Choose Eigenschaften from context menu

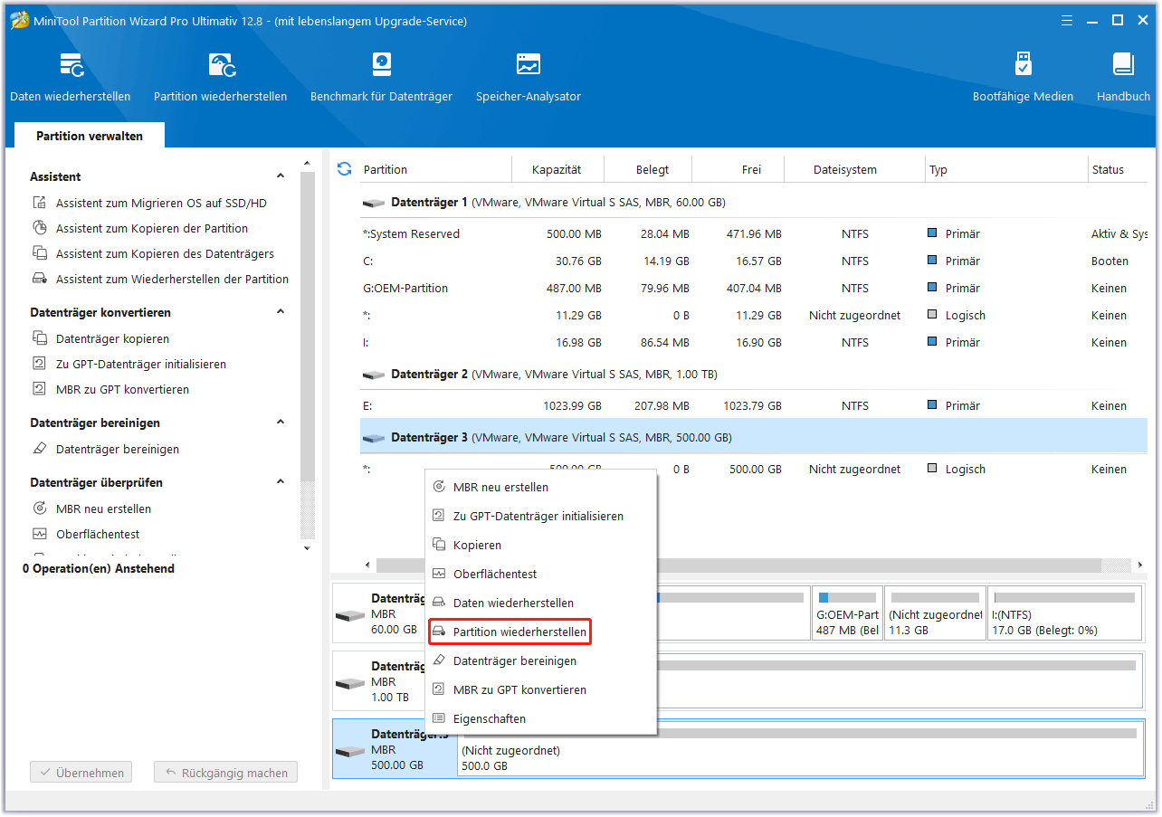point(541,719)
